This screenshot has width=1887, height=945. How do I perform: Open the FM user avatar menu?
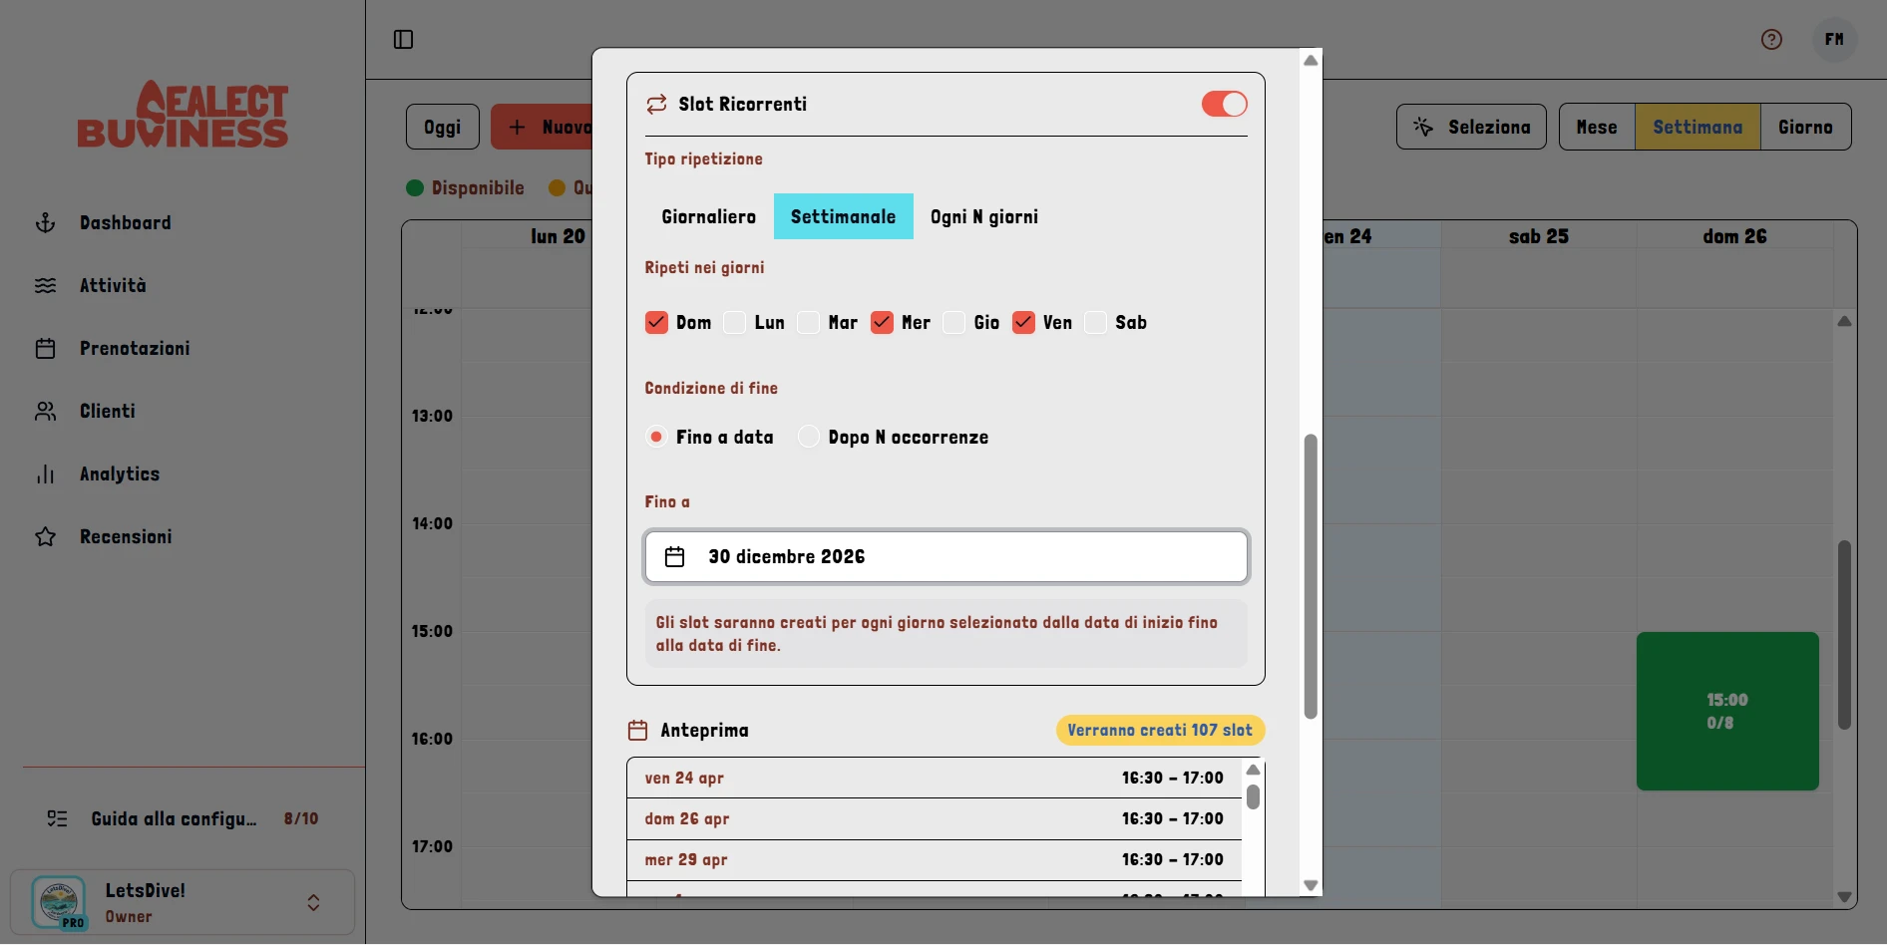tap(1834, 39)
